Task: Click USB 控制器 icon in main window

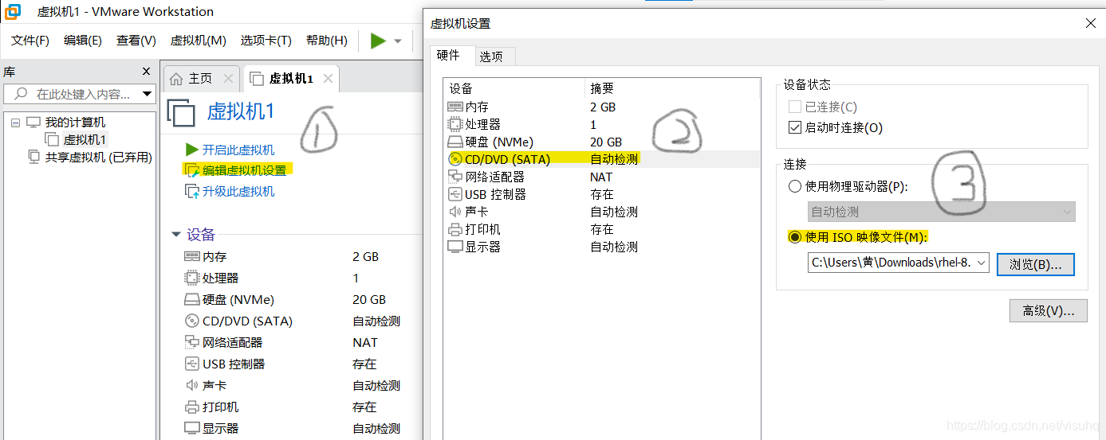Action: coord(191,364)
